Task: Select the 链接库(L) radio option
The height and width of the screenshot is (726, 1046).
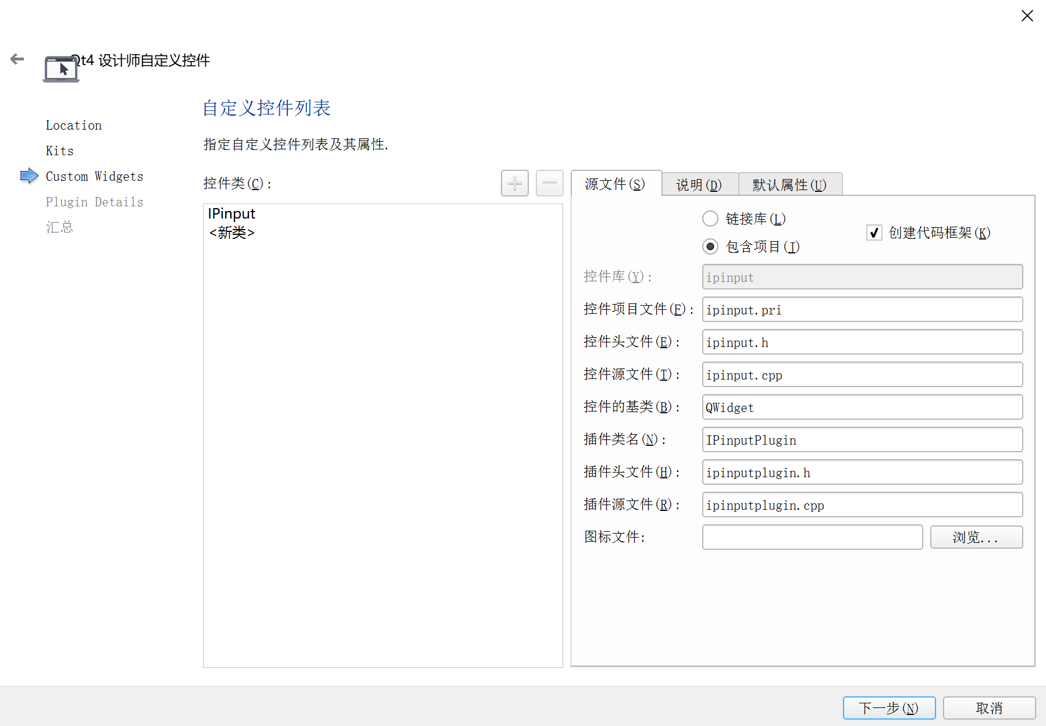Action: [x=710, y=219]
